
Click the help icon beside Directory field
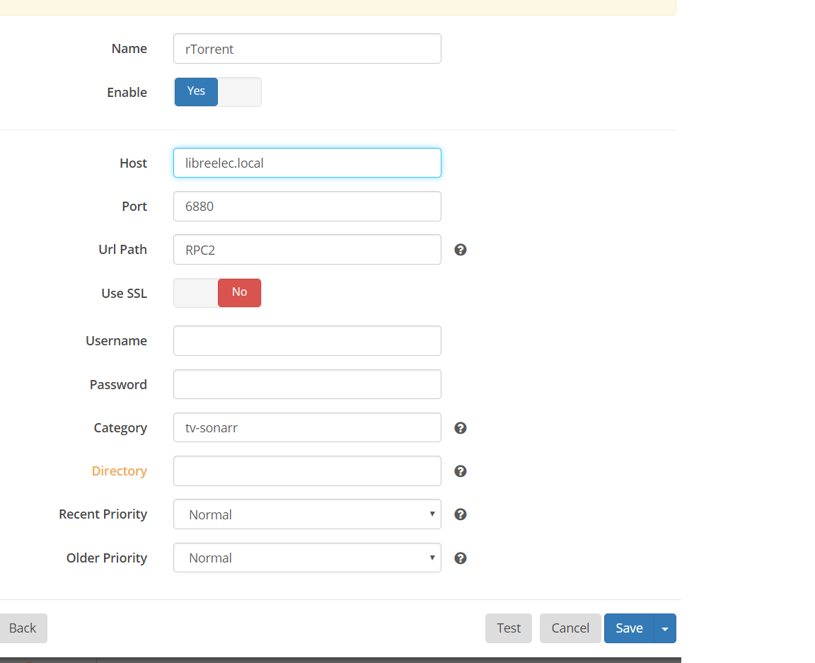pyautogui.click(x=461, y=471)
